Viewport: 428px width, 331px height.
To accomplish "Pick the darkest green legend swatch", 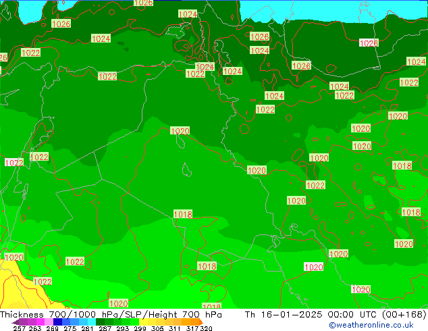I will 100,322.
